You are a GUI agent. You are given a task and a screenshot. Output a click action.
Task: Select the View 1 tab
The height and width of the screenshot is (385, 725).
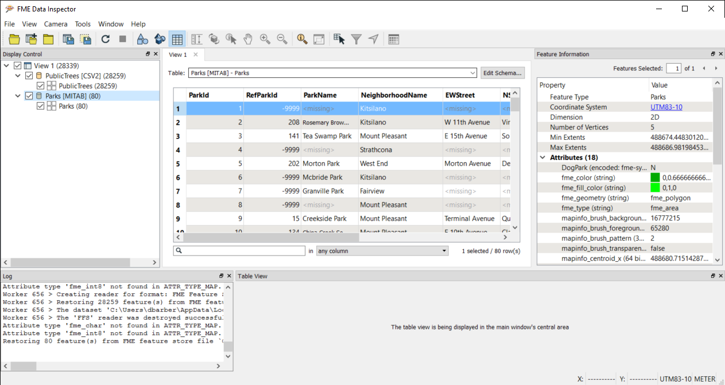click(x=179, y=54)
